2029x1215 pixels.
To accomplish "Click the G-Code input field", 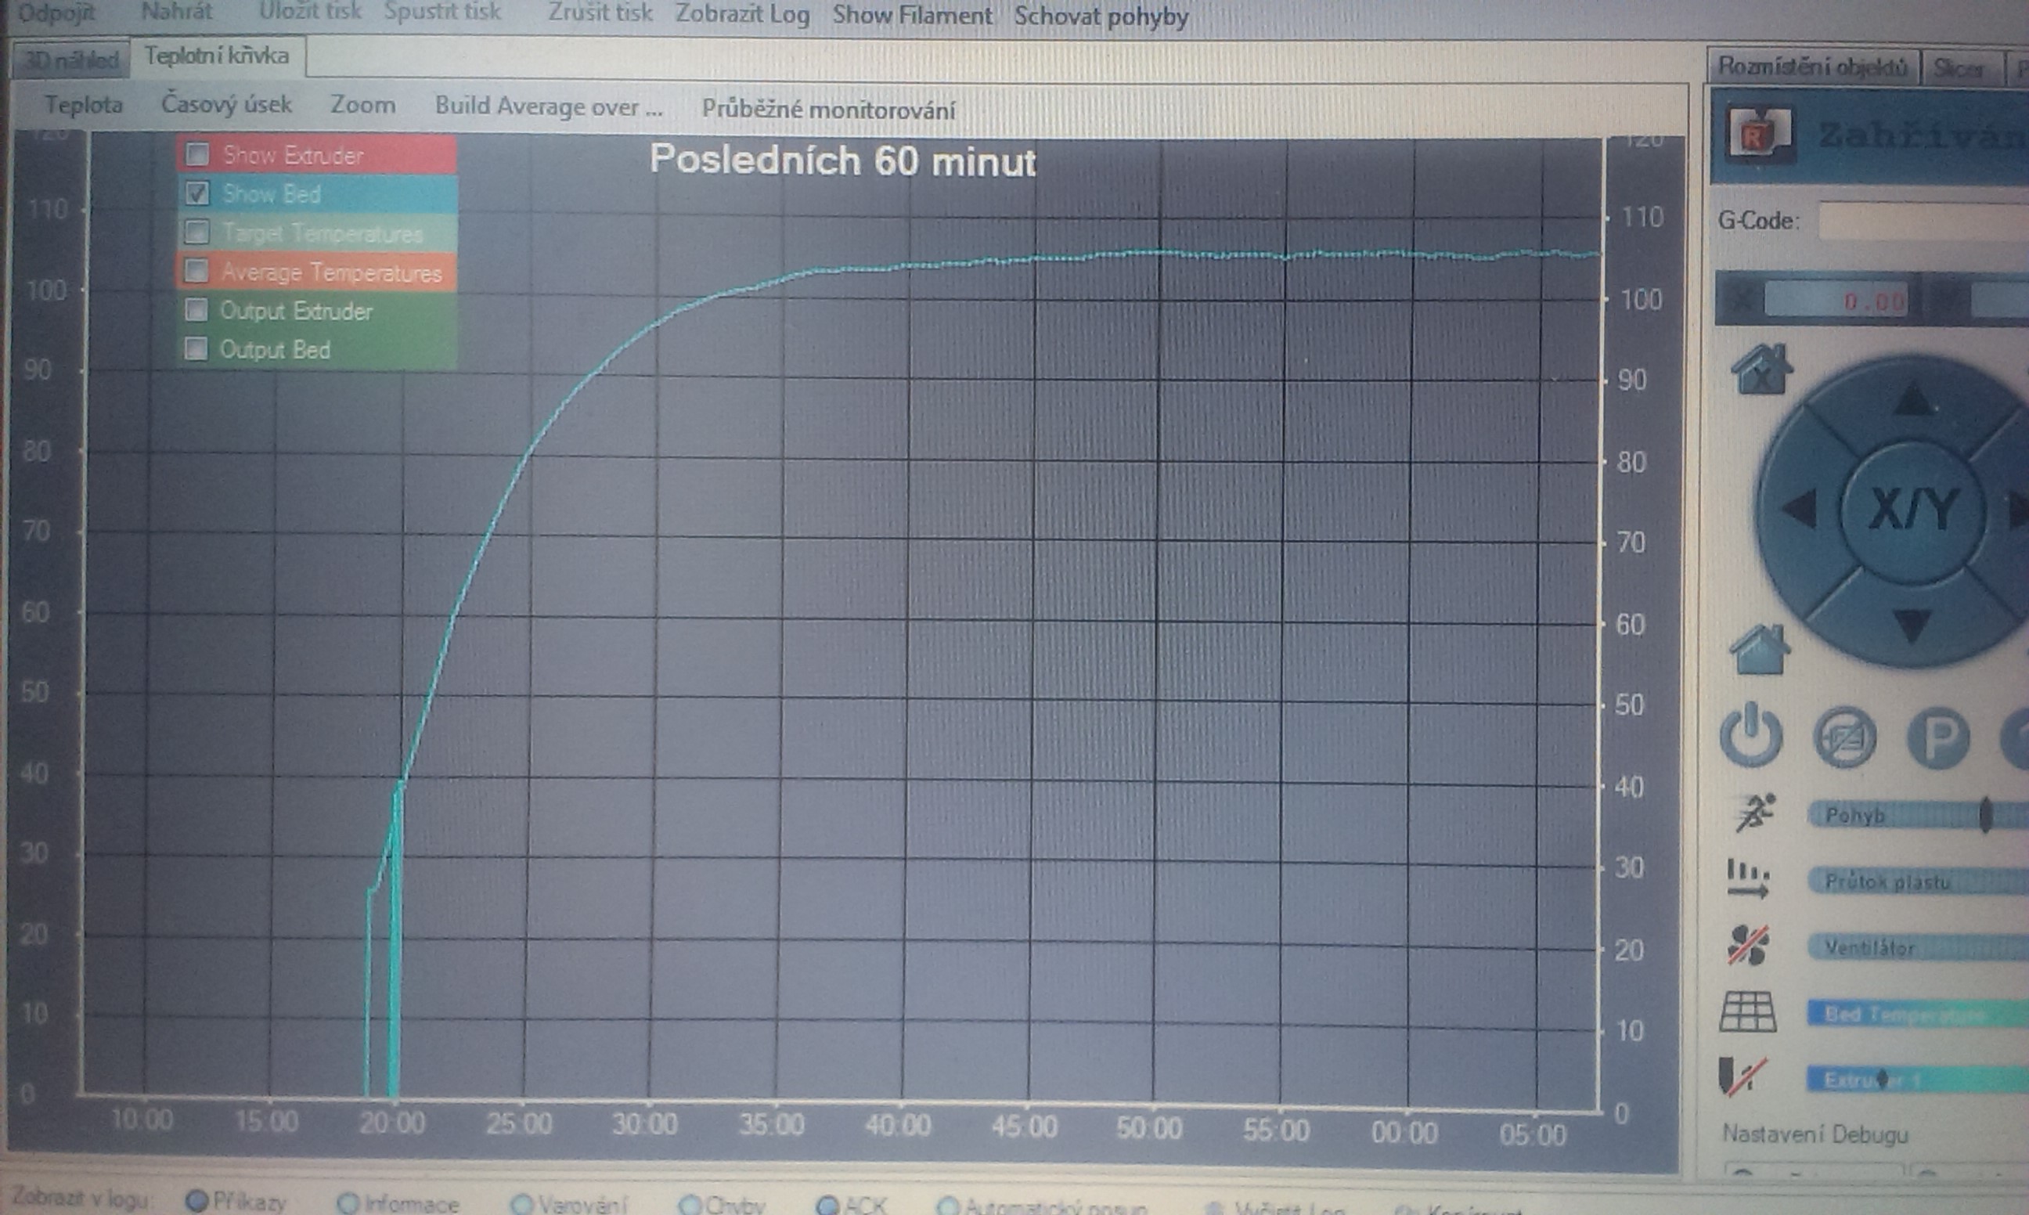I will [x=1923, y=221].
